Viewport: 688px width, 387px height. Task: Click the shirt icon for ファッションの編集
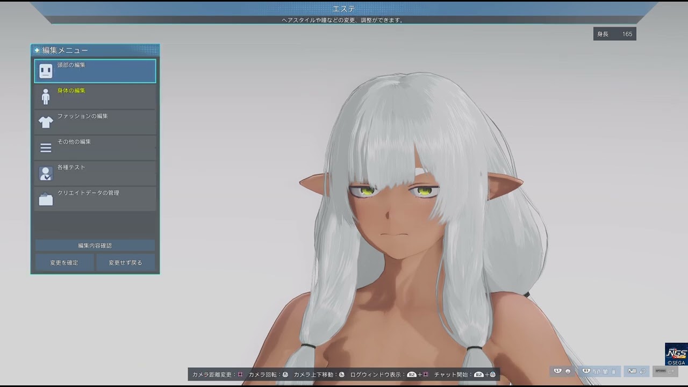pos(46,122)
